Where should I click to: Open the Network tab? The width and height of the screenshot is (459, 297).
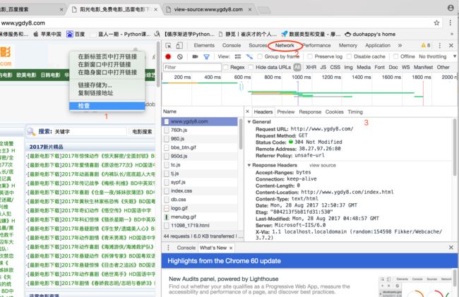pyautogui.click(x=285, y=45)
